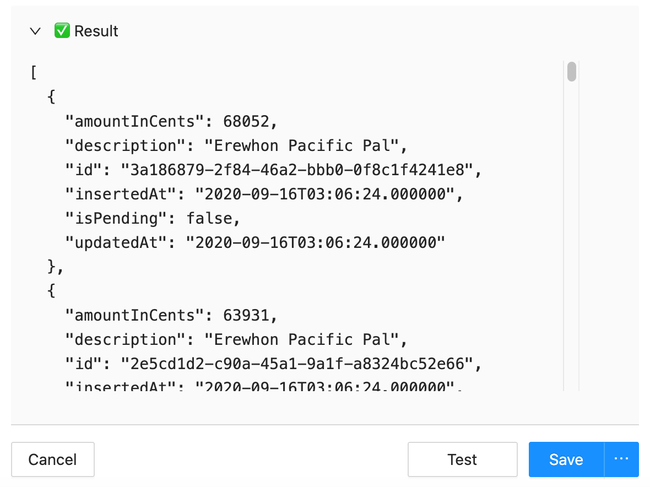The image size is (650, 487).
Task: Run the query with Test button
Action: [462, 459]
